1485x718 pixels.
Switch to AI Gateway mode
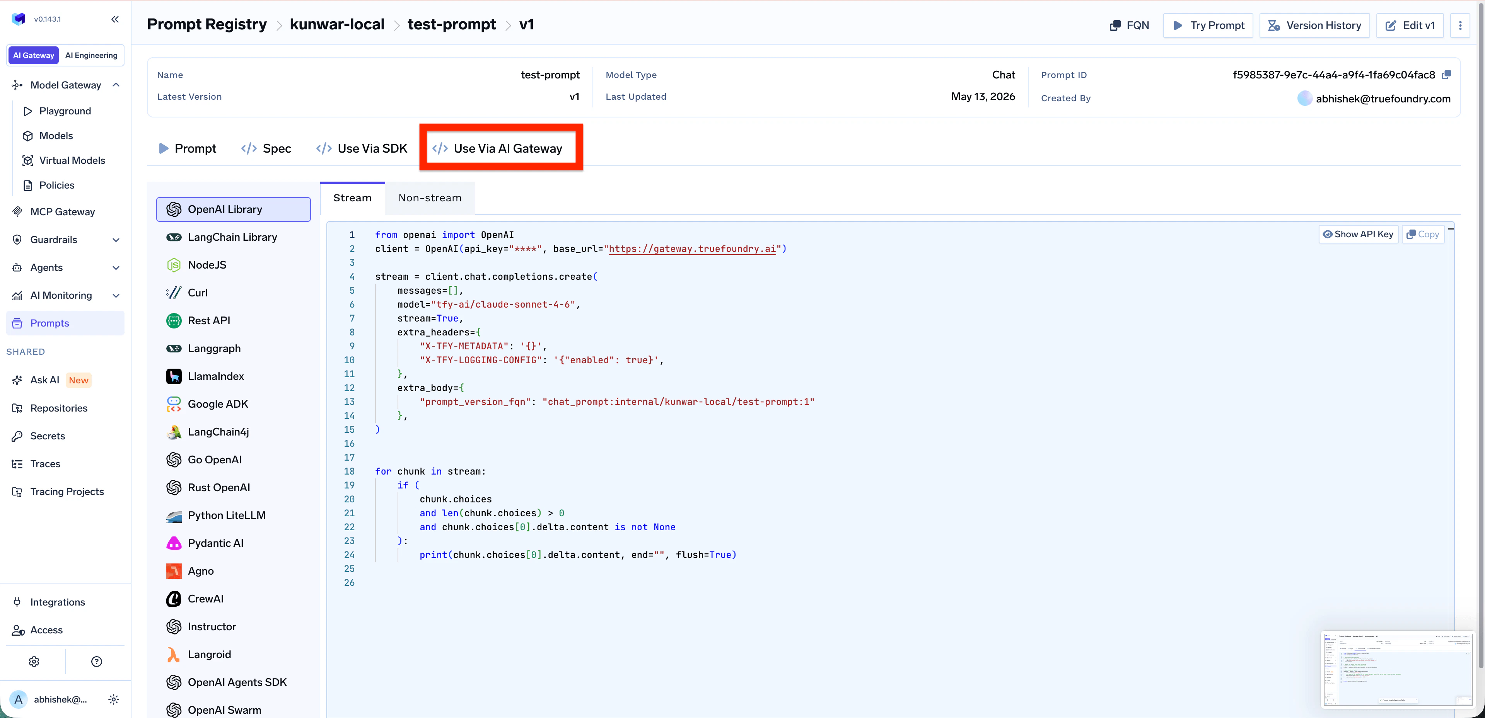click(x=33, y=55)
